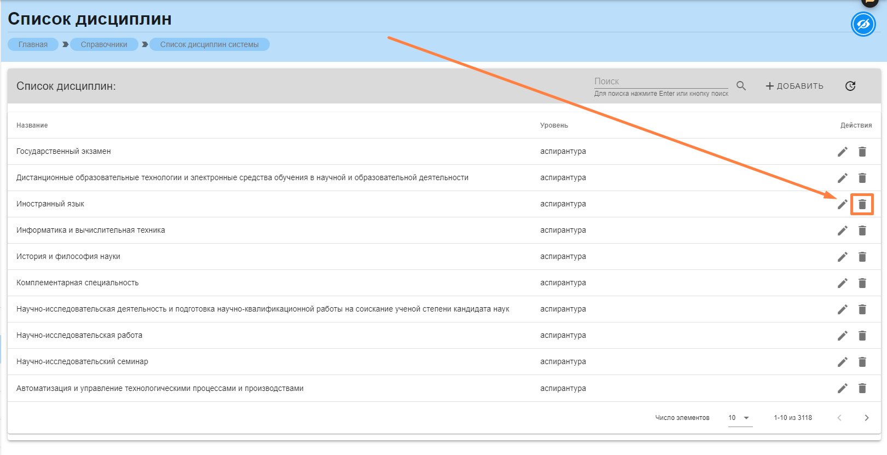This screenshot has width=887, height=455.
Task: Delete the Научно-исследовательская работа discipline
Action: [x=862, y=336]
